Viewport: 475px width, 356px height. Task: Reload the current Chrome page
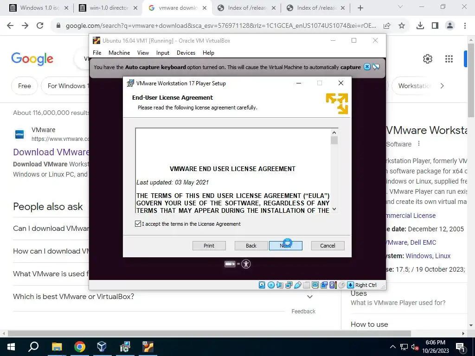40,26
